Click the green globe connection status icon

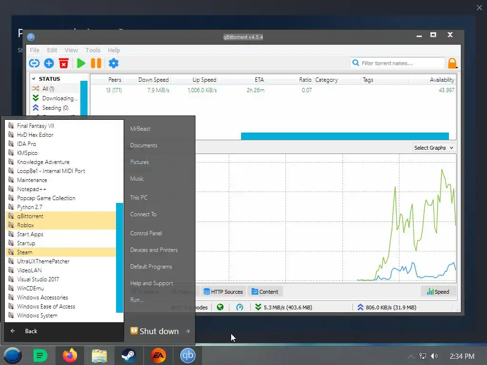pos(220,307)
